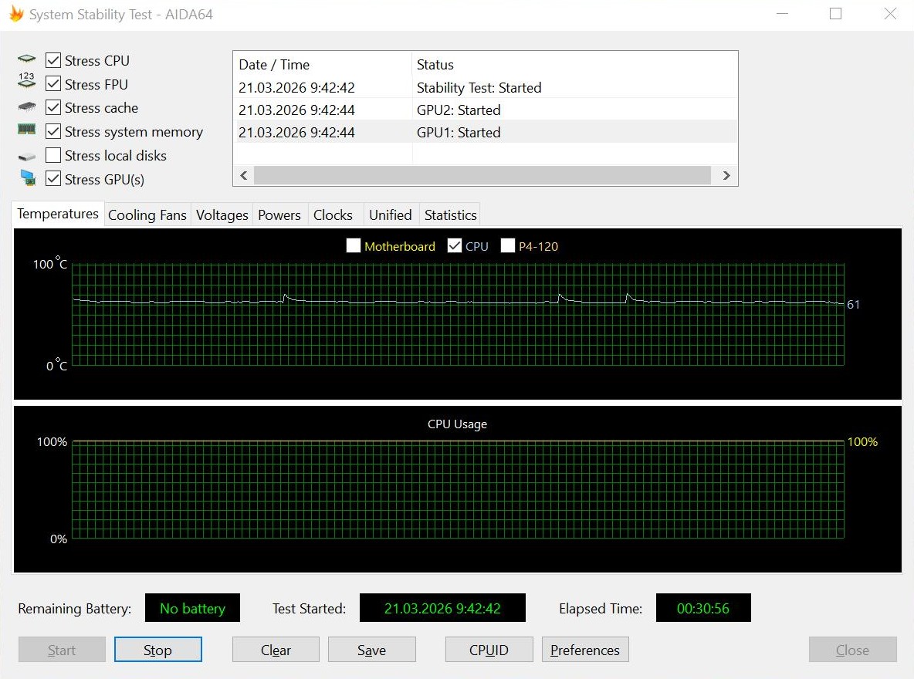Toggle the P4-120 temperature checkbox

508,245
